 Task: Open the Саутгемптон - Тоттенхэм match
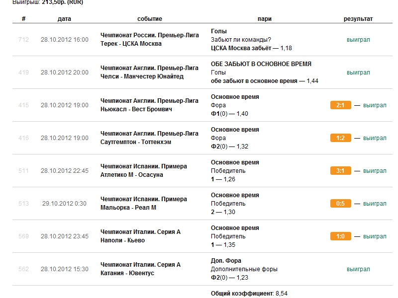(x=139, y=142)
